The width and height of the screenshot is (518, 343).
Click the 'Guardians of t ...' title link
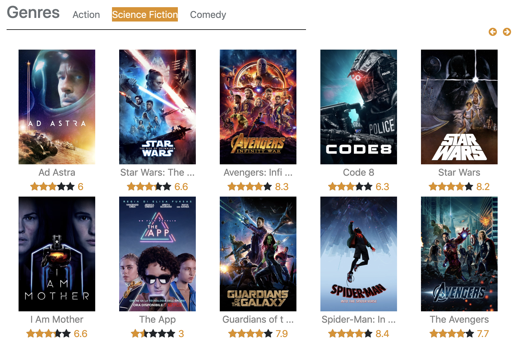tap(258, 319)
